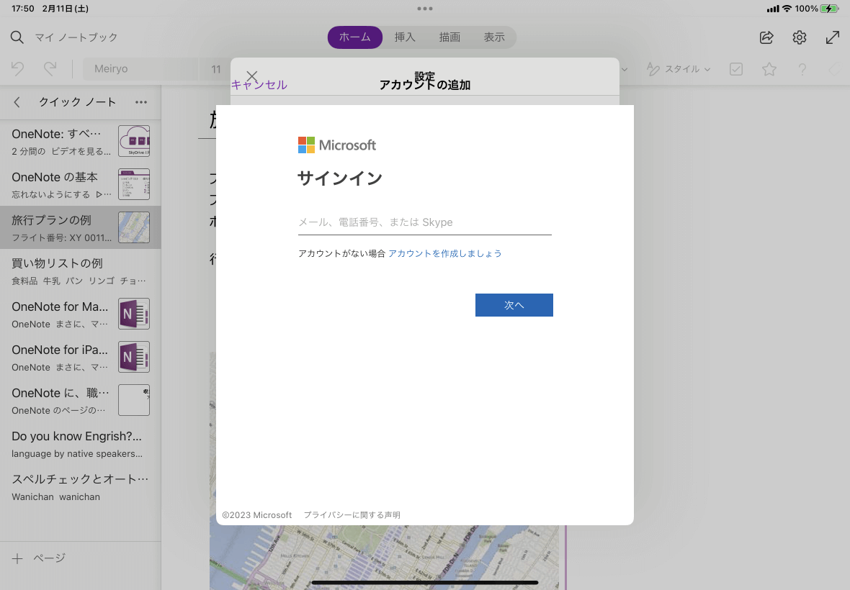Open the アカウントを作成しましょう link

[x=445, y=253]
